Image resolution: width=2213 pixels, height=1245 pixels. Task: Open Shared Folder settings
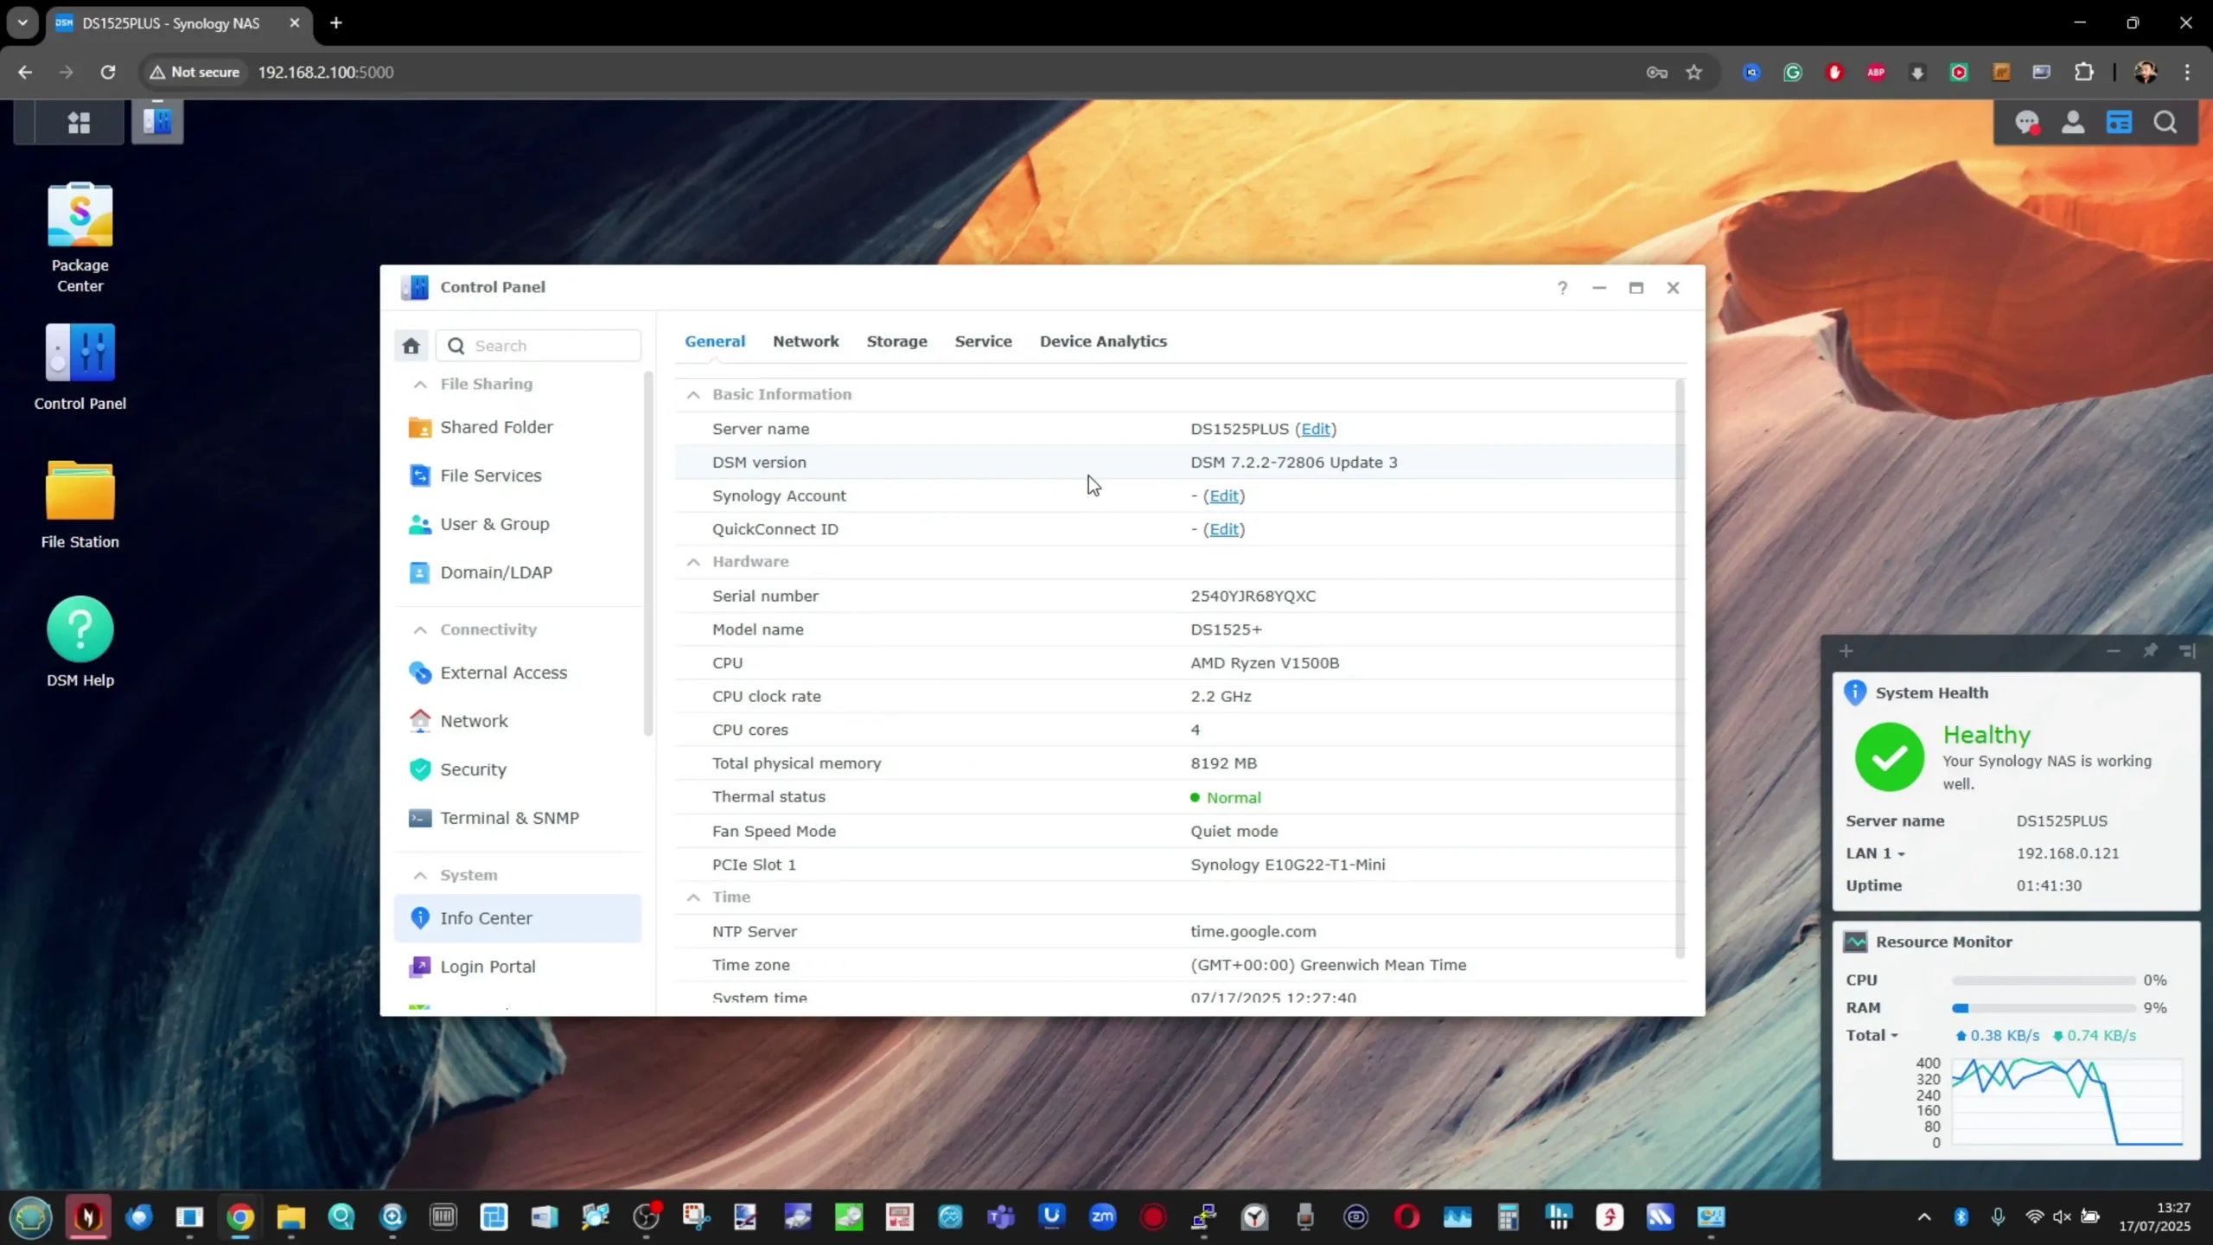(518, 427)
